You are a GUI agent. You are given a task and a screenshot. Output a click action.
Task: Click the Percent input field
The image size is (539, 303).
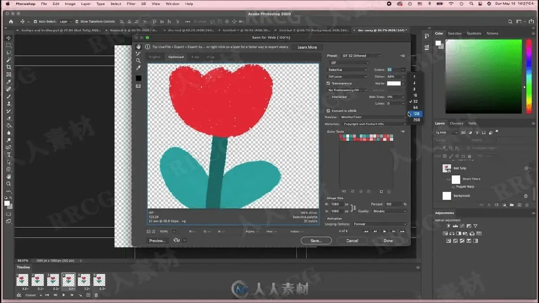pyautogui.click(x=394, y=204)
